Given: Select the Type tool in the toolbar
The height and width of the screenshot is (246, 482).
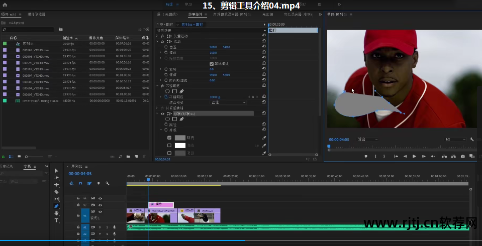Looking at the screenshot, I should click(x=56, y=220).
